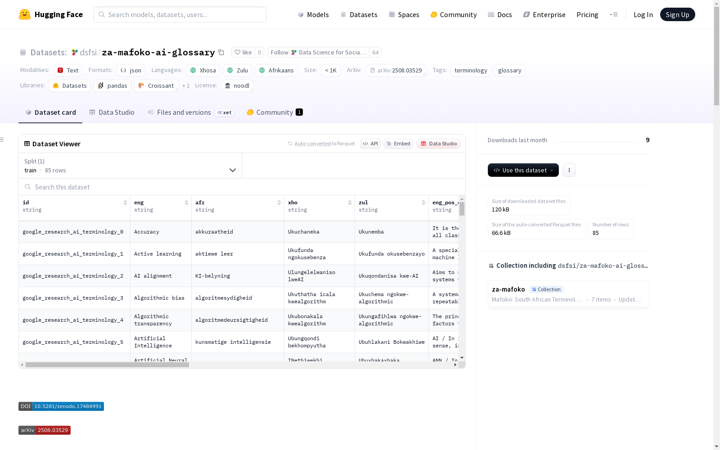Click the Hugging Face logo icon
This screenshot has width=720, height=450.
25,14
